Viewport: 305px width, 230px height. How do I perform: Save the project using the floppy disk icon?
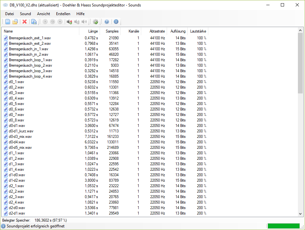[x=34, y=22]
